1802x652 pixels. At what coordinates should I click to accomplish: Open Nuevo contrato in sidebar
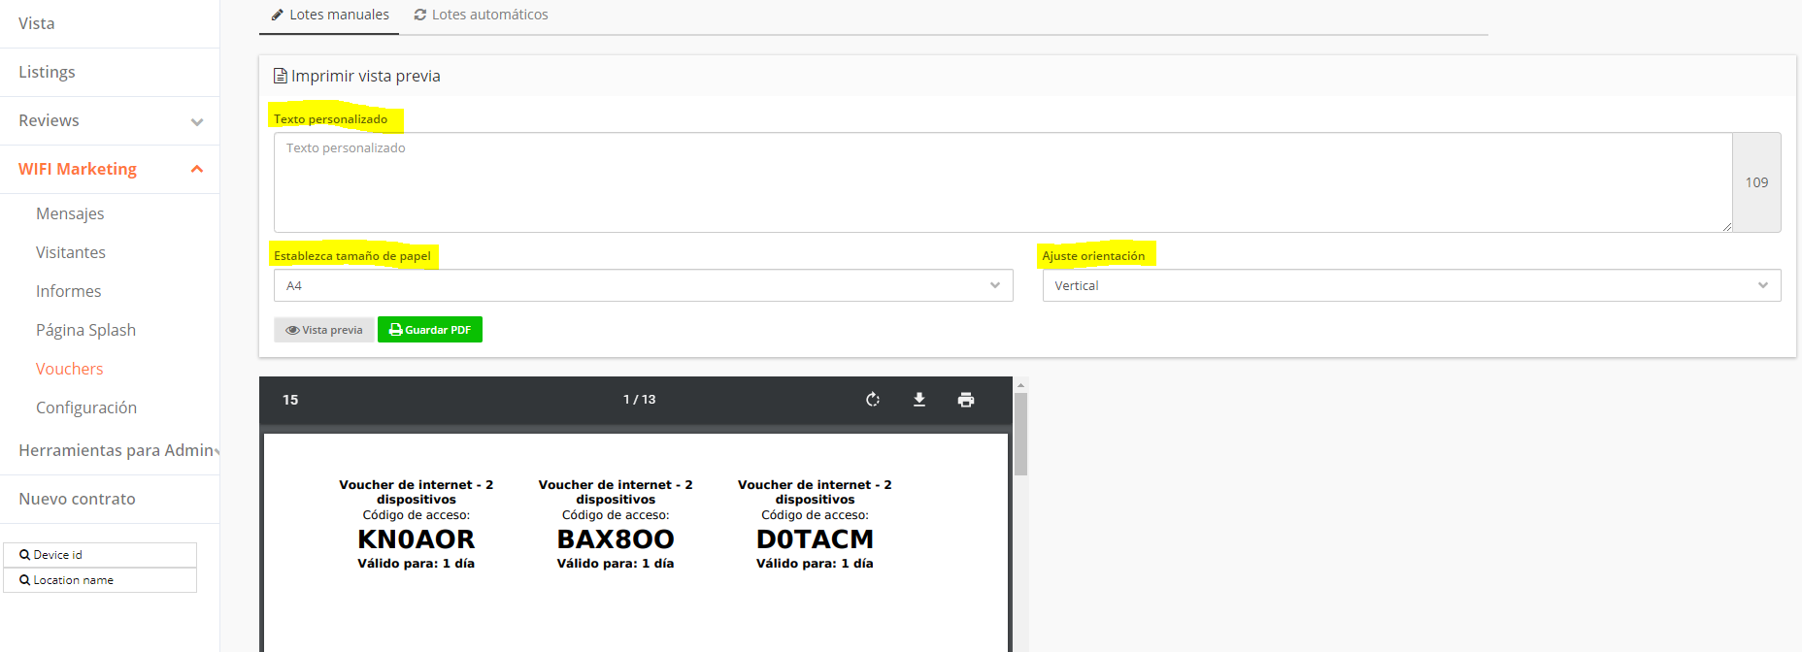pos(77,499)
